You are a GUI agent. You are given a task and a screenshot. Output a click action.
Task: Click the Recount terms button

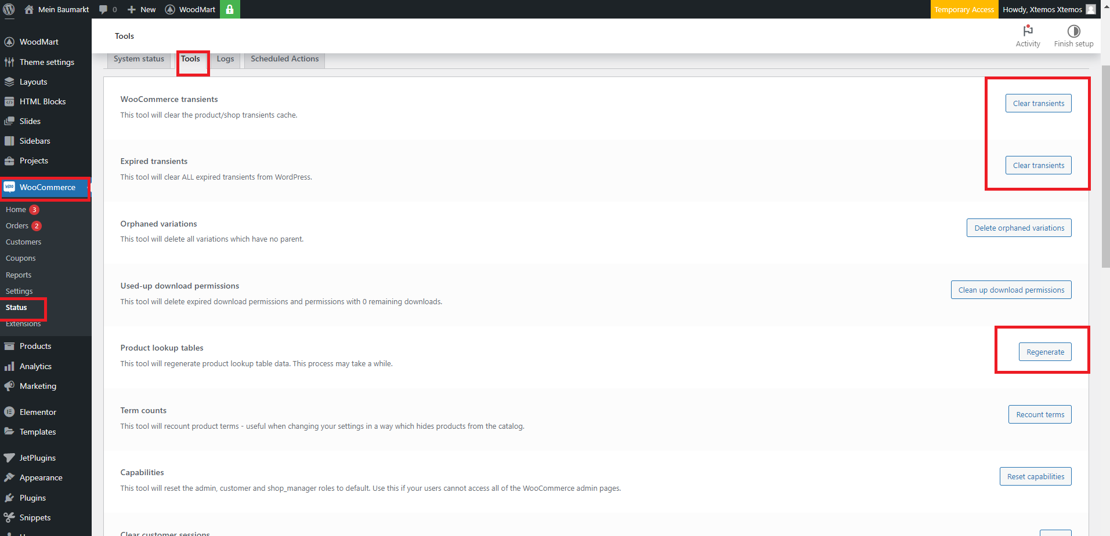pyautogui.click(x=1040, y=414)
